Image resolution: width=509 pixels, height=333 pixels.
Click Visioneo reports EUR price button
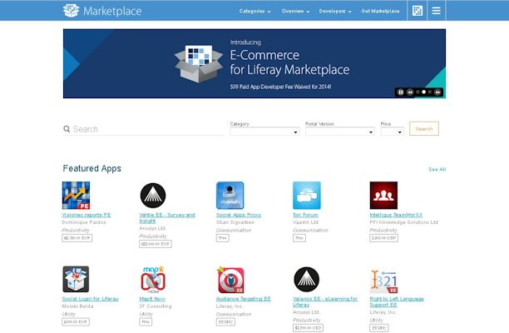click(77, 238)
